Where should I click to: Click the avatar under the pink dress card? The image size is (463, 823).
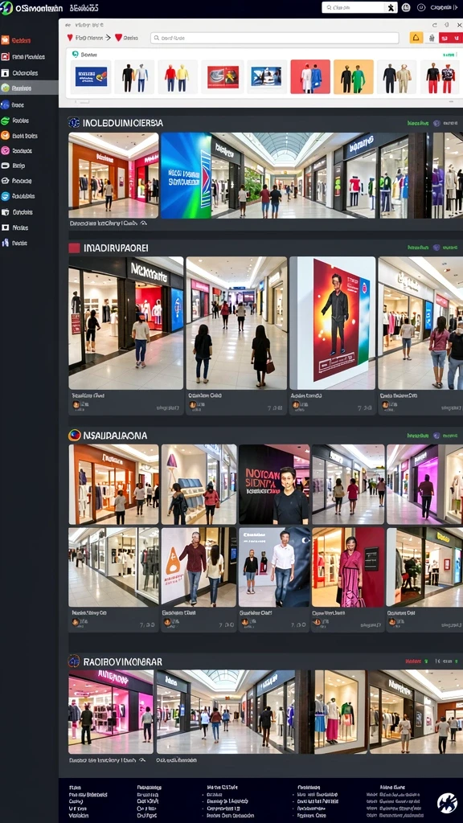coord(316,622)
